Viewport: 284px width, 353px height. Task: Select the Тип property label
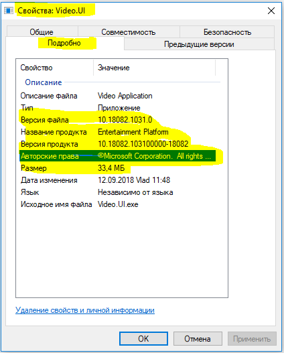[x=27, y=108]
